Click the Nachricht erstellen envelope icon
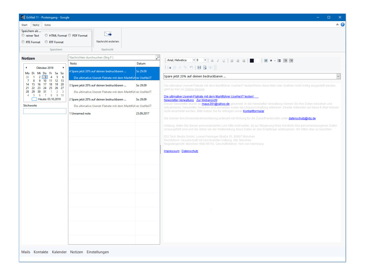370x278 pixels. 108,34
